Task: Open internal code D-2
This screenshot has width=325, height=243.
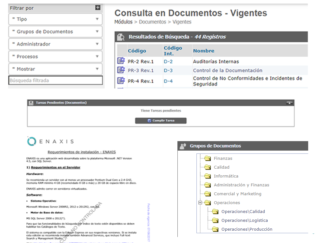Action: pyautogui.click(x=168, y=62)
